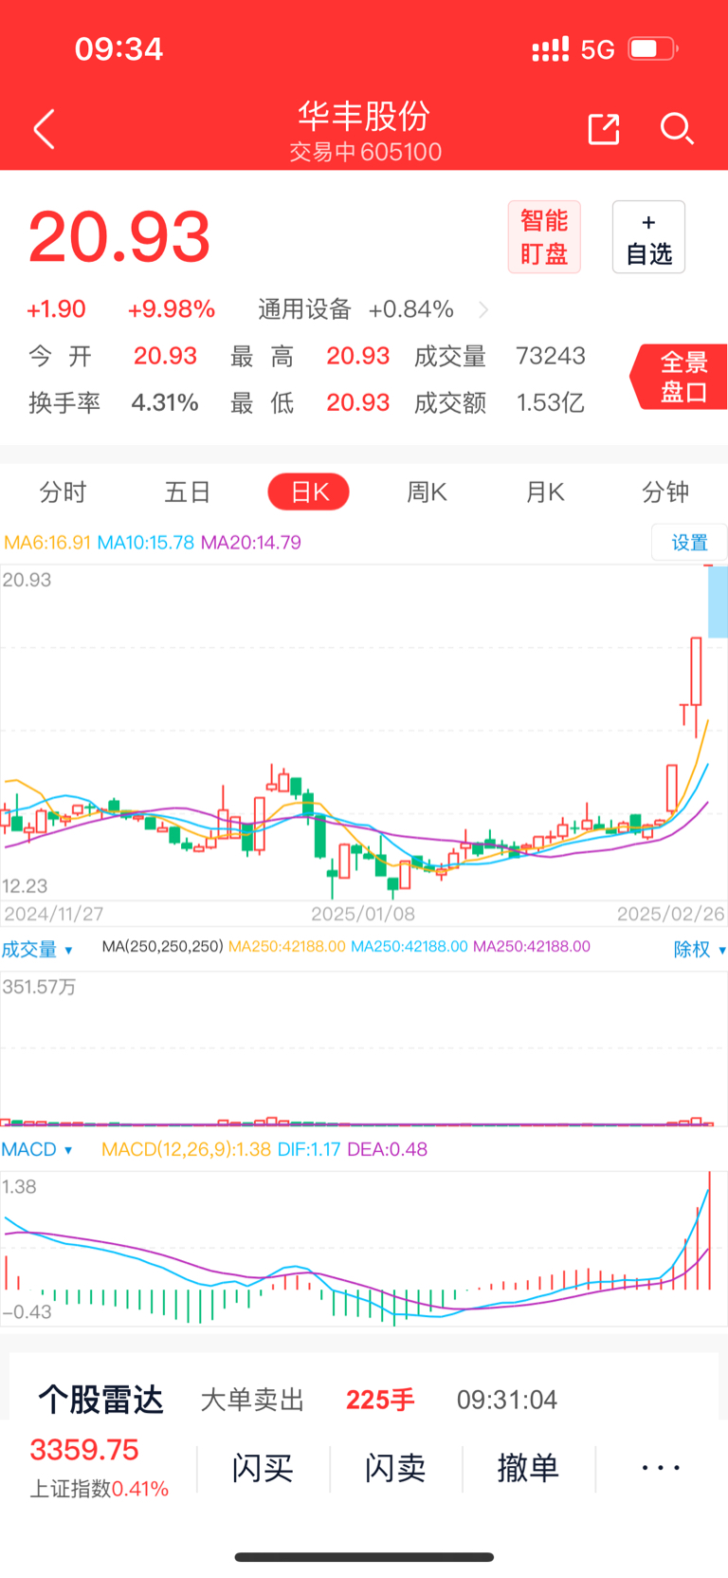Tap the battery status icon
The image size is (728, 1578).
tap(653, 48)
